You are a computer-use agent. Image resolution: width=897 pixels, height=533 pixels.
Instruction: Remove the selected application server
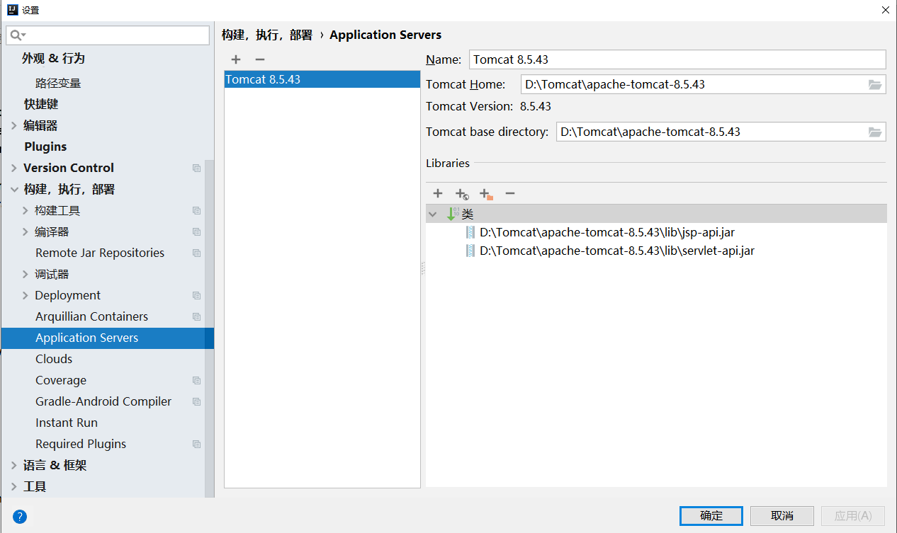pyautogui.click(x=260, y=60)
